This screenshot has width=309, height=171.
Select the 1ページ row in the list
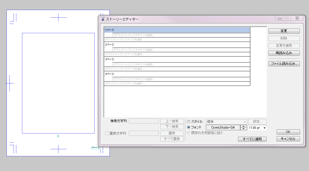coord(177,30)
